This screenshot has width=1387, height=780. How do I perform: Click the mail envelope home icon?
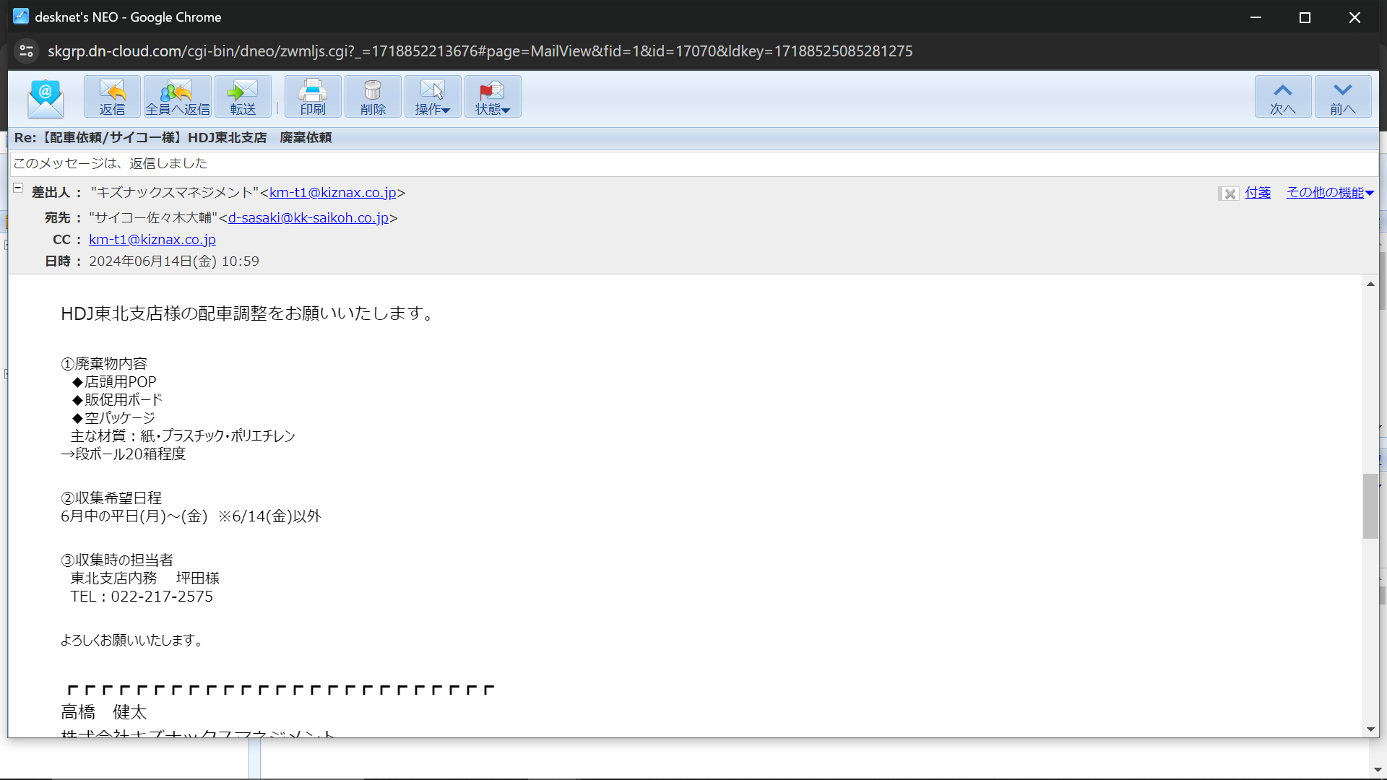[46, 97]
